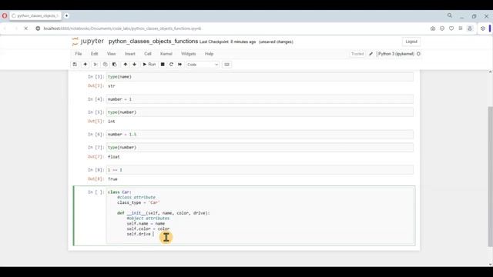
Task: Move selected cell up arrow
Action: (x=125, y=65)
